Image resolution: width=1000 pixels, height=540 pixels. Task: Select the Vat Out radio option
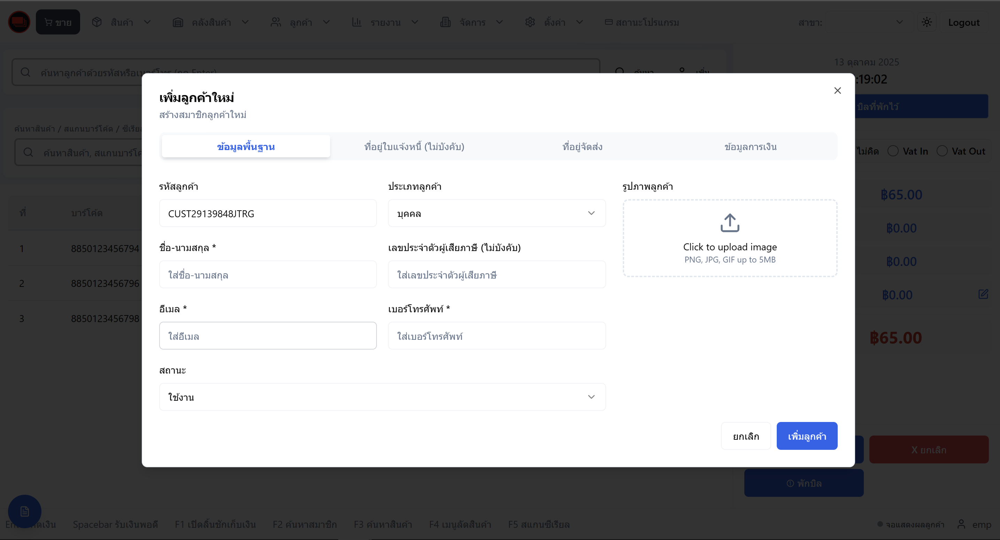(942, 151)
